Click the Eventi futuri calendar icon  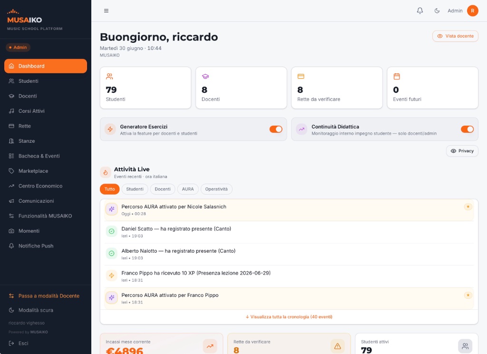click(x=397, y=77)
